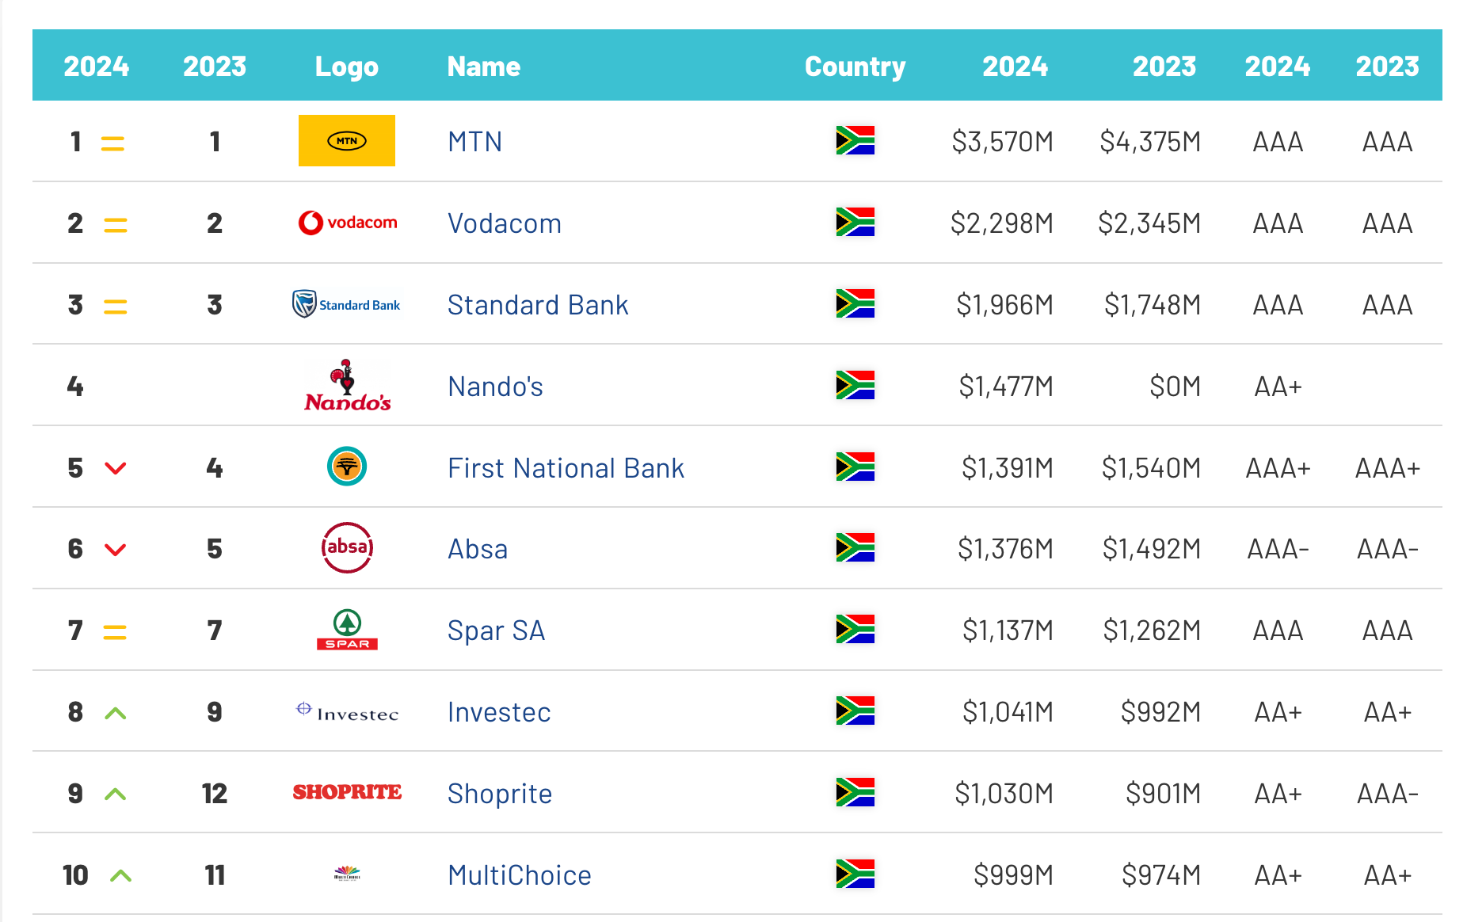The width and height of the screenshot is (1467, 922).
Task: Click the red Shoprite logo
Action: click(347, 792)
